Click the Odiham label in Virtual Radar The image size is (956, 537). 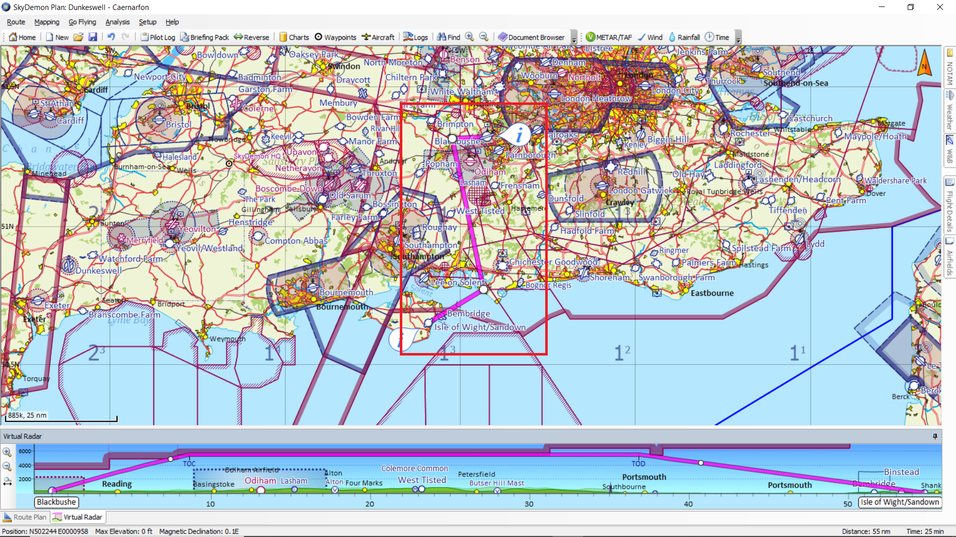point(260,480)
